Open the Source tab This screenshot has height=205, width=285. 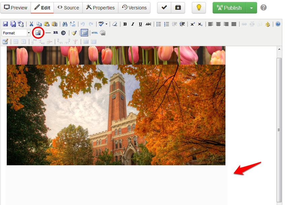point(68,8)
